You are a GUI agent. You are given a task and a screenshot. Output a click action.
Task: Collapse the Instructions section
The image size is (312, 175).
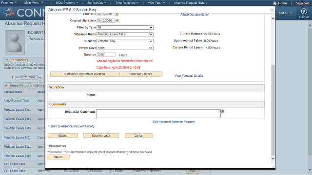[7, 60]
